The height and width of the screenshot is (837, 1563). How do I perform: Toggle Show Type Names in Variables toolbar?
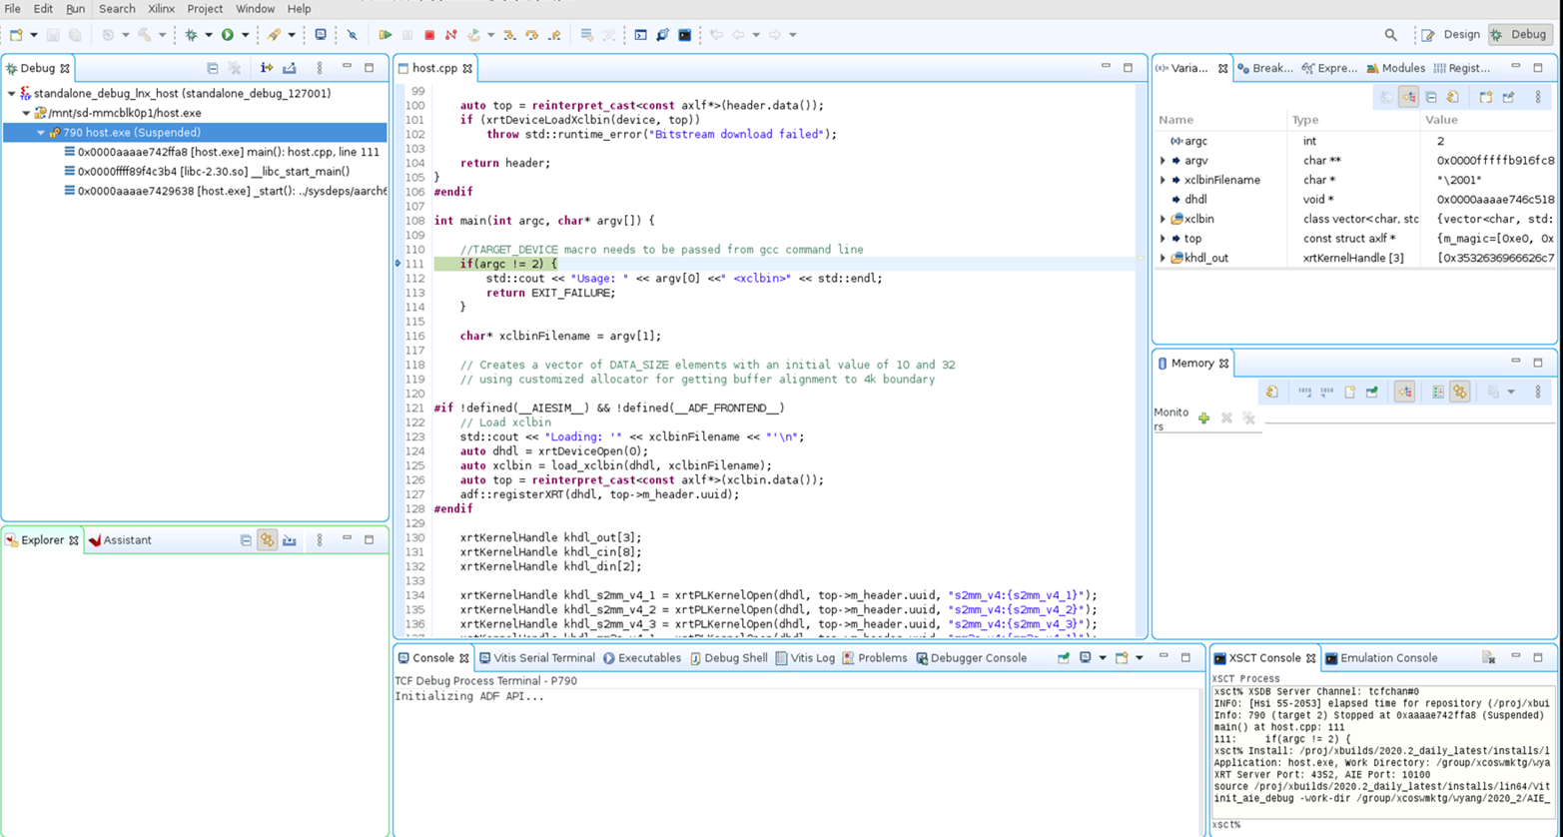1386,97
